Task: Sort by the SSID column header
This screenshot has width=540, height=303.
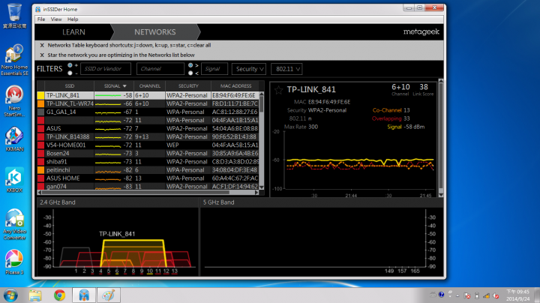Action: click(69, 86)
